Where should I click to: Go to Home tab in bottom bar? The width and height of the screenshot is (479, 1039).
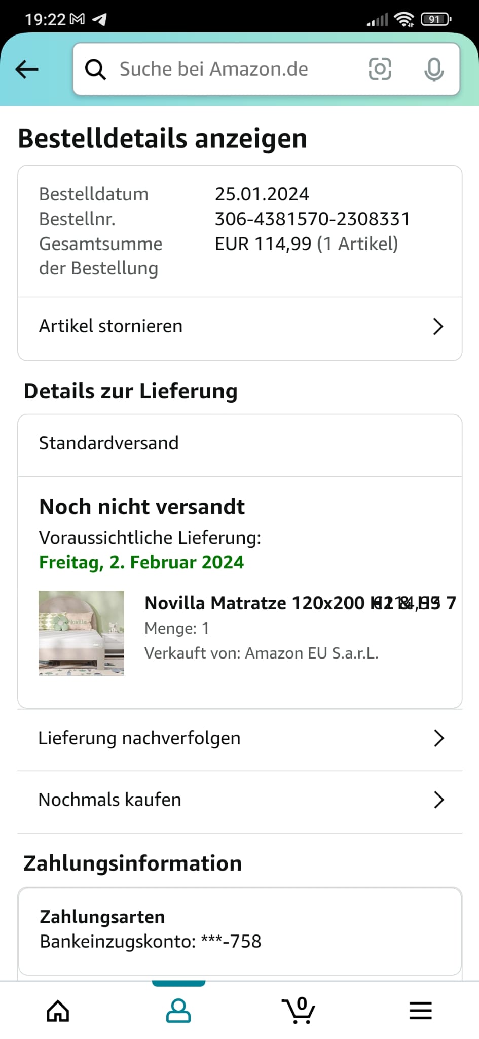click(58, 1011)
